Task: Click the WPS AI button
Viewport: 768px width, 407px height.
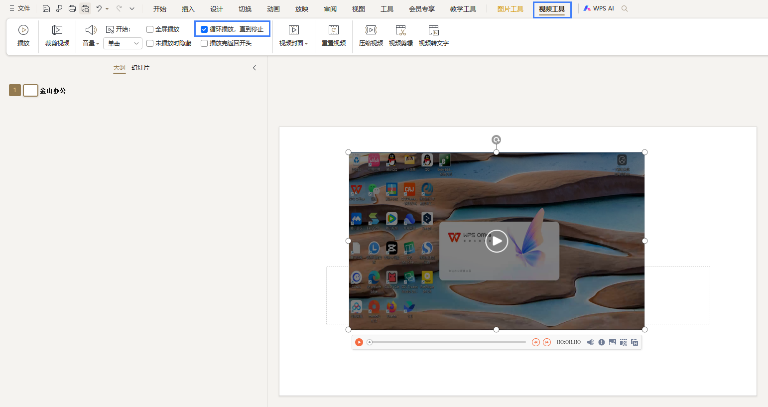Action: tap(599, 8)
